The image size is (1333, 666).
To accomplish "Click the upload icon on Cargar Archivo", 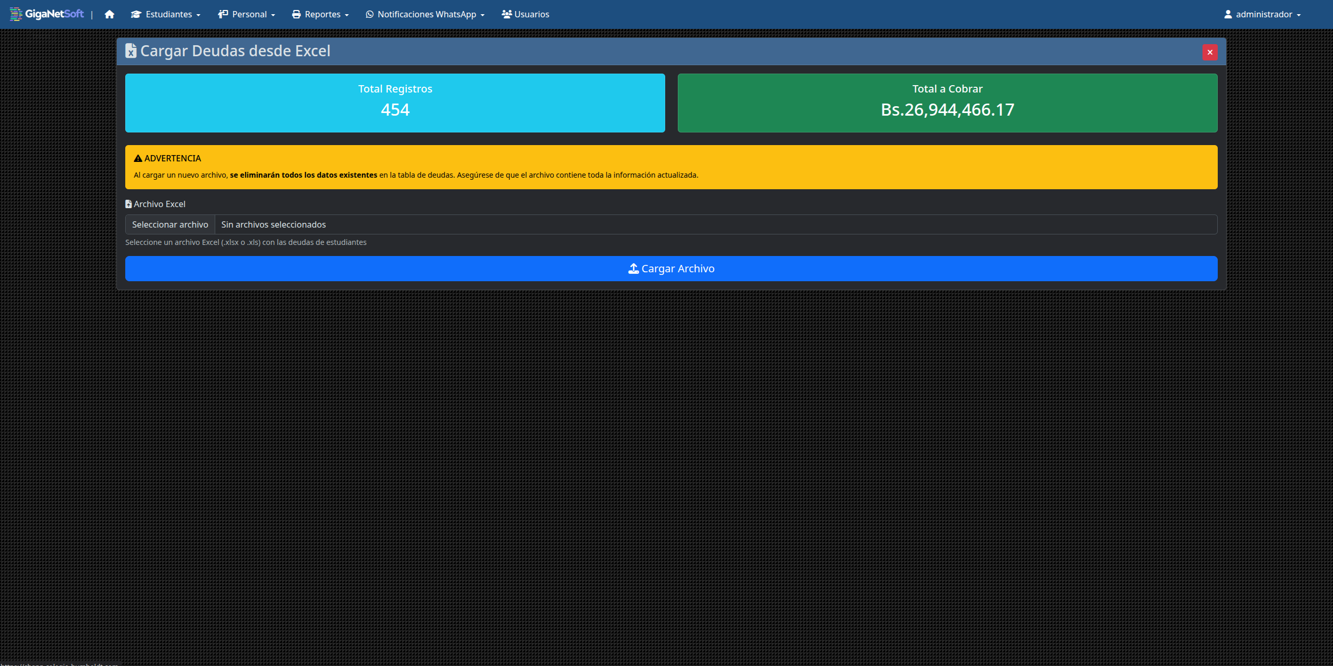I will click(x=633, y=269).
